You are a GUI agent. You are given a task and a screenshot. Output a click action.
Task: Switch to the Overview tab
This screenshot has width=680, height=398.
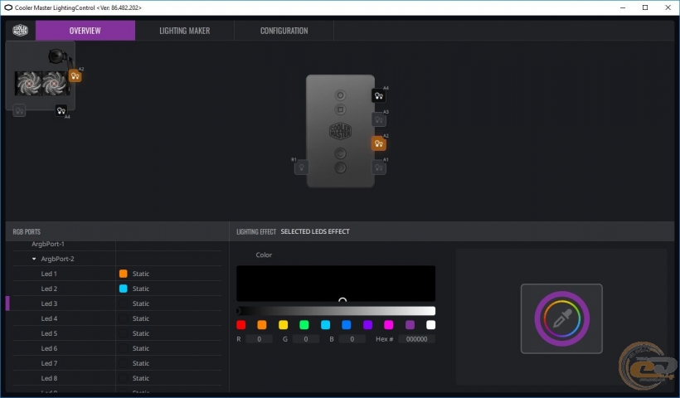(x=85, y=31)
